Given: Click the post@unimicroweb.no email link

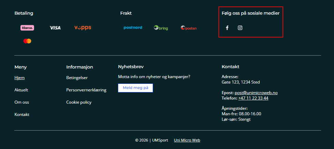Looking at the screenshot, I should coord(256,93).
